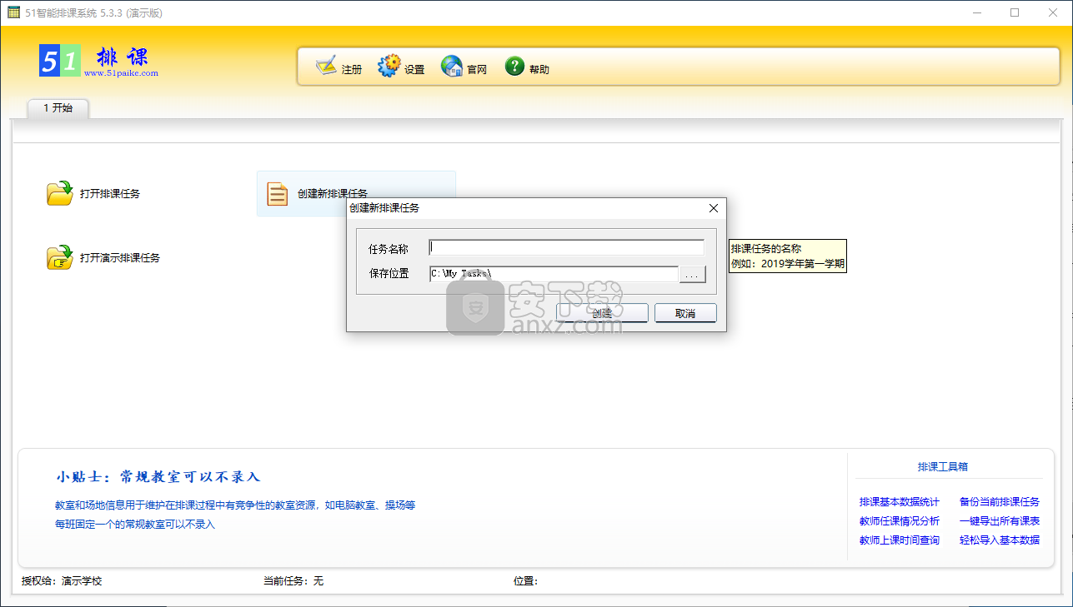The image size is (1073, 607).
Task: Maximize the 51智能排课系统 window
Action: tap(1015, 12)
